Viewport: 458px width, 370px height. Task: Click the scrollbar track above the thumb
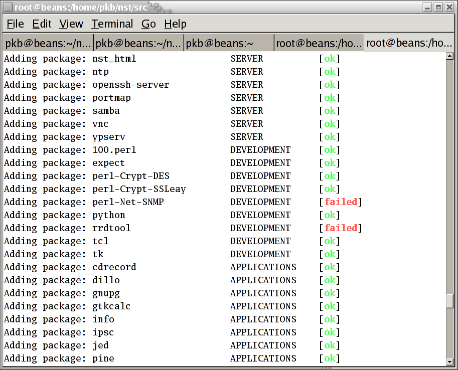coord(449,175)
